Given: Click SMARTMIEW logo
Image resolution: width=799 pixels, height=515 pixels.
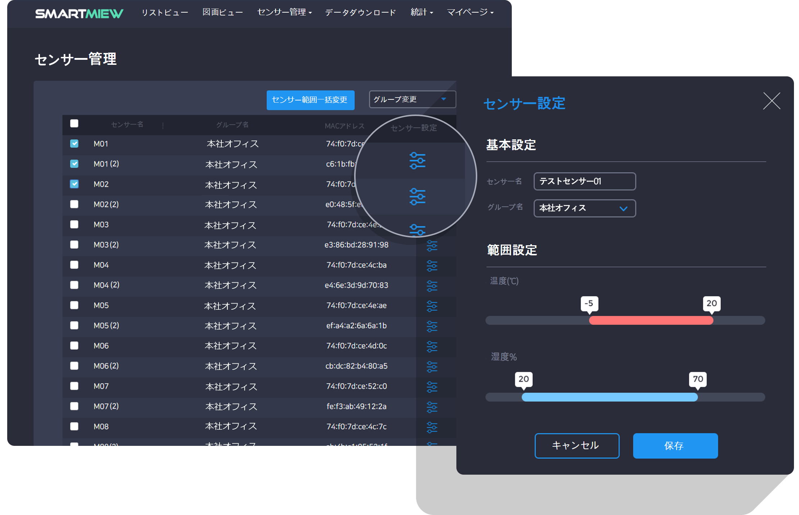Looking at the screenshot, I should click(79, 13).
